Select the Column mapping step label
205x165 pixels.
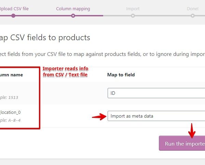point(73,9)
